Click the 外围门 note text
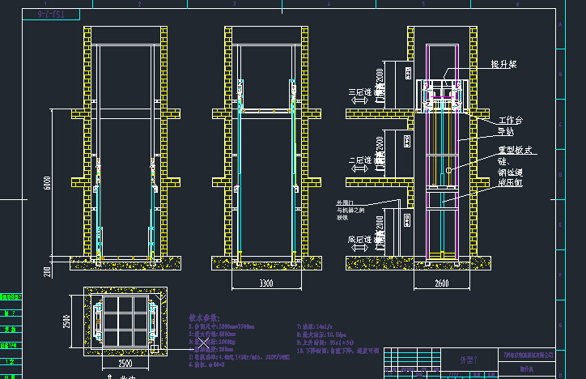 pyautogui.click(x=345, y=202)
